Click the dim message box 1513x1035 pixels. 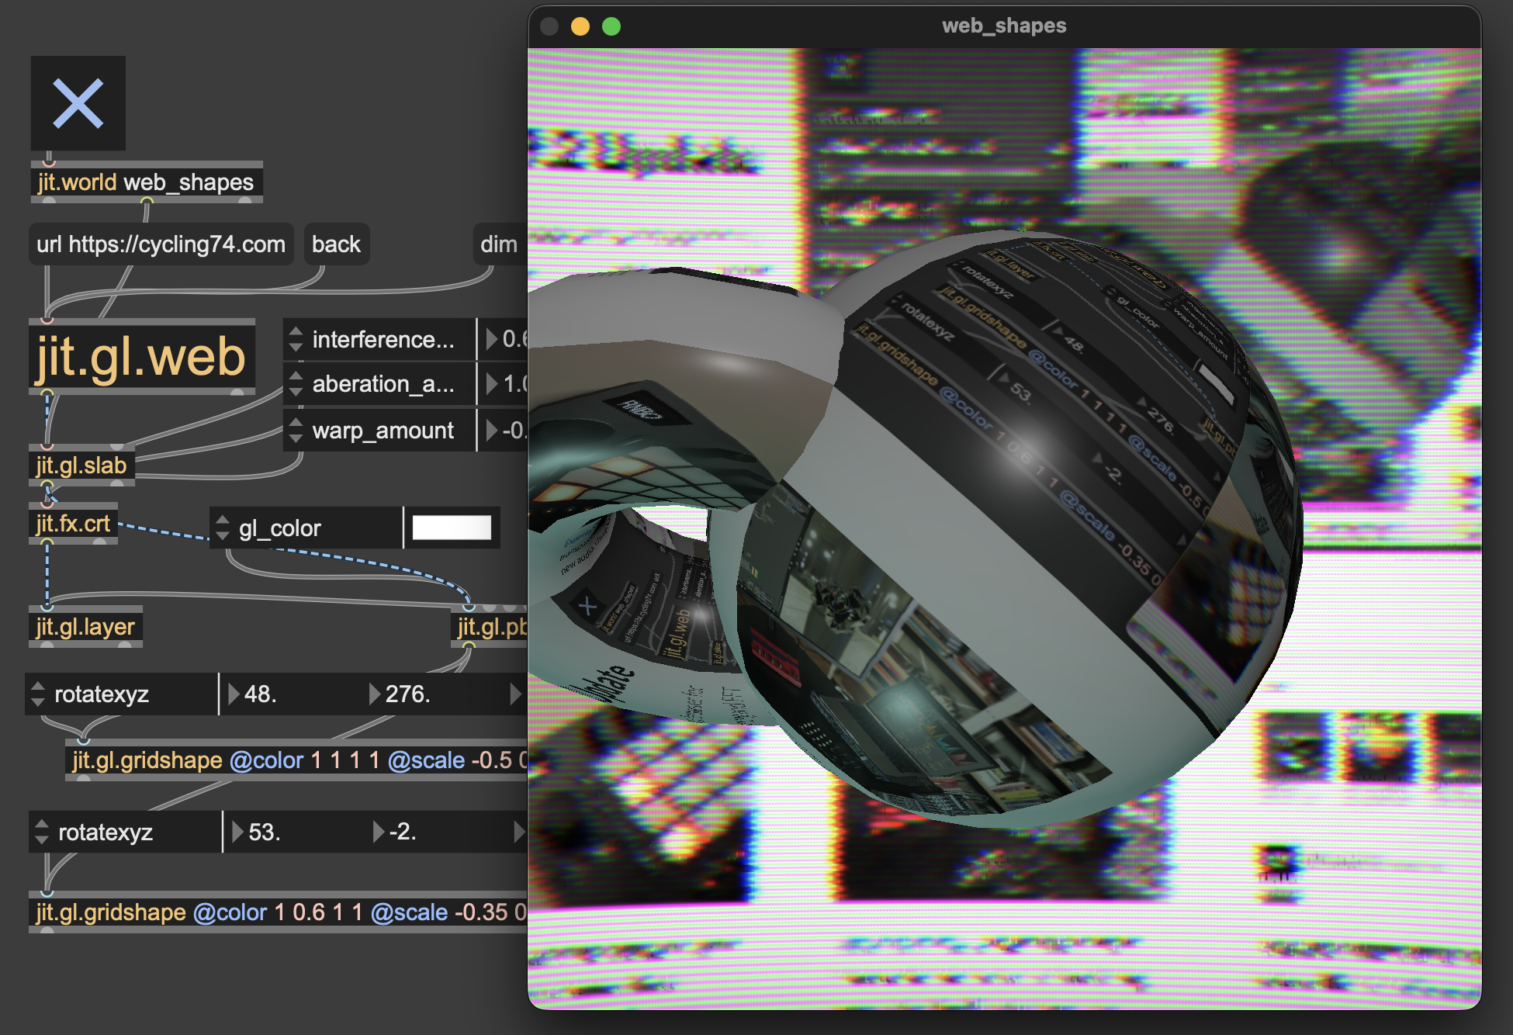(x=500, y=244)
